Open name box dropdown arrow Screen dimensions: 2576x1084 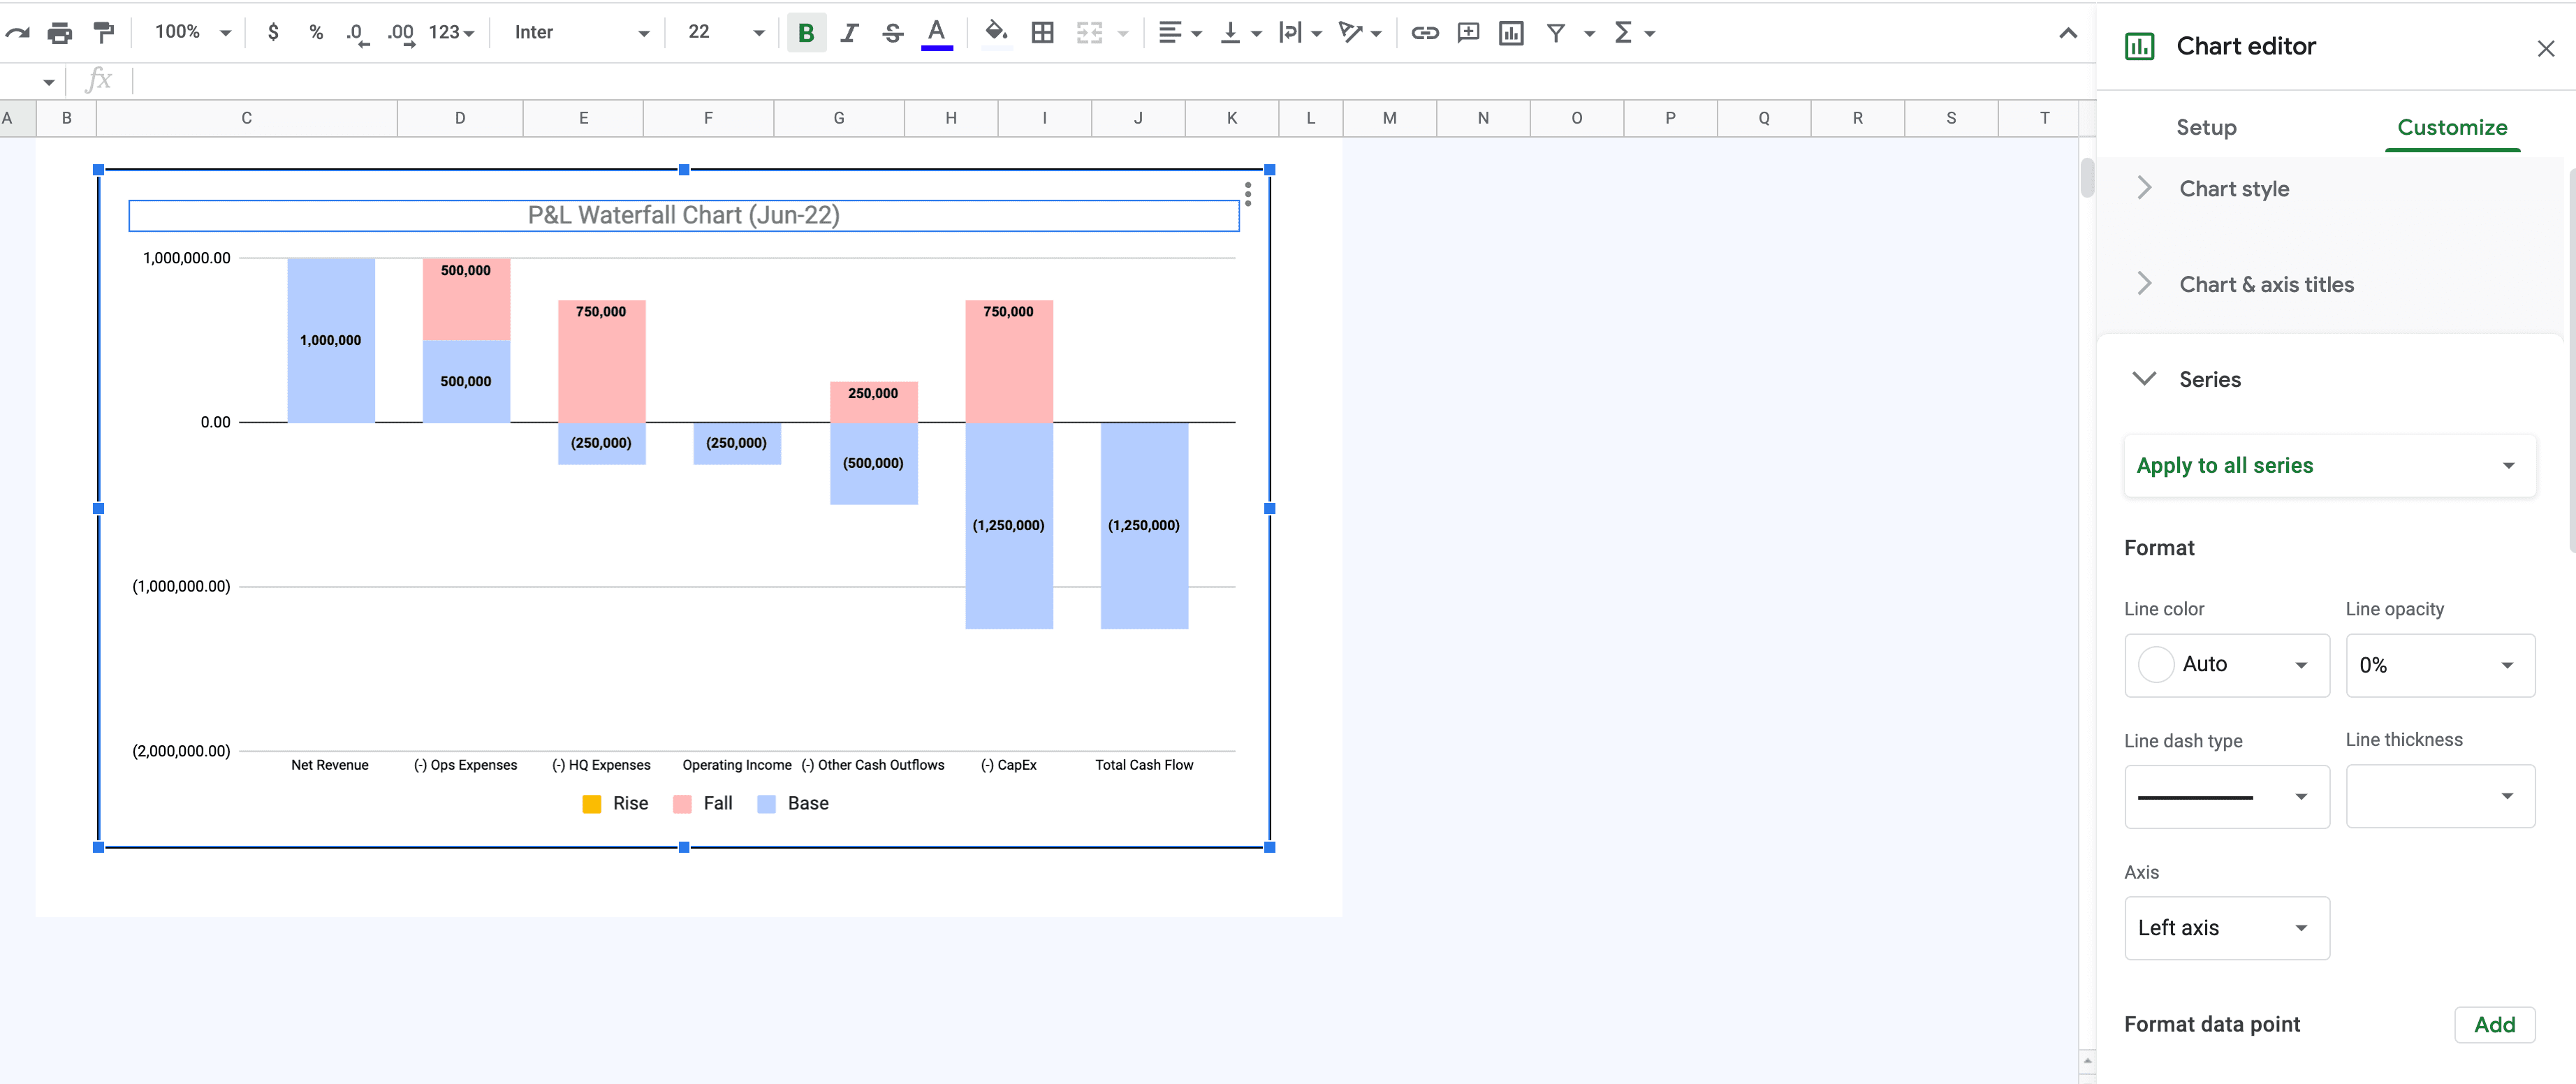coord(48,82)
